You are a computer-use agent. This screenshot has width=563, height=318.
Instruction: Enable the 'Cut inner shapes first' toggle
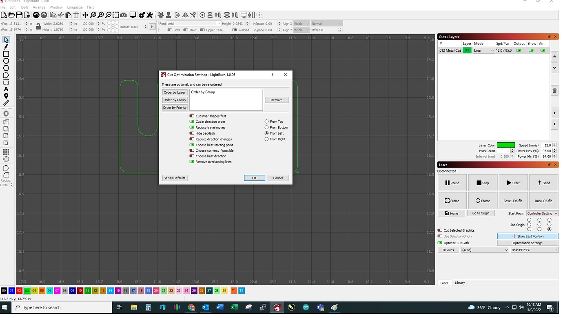coord(192,116)
